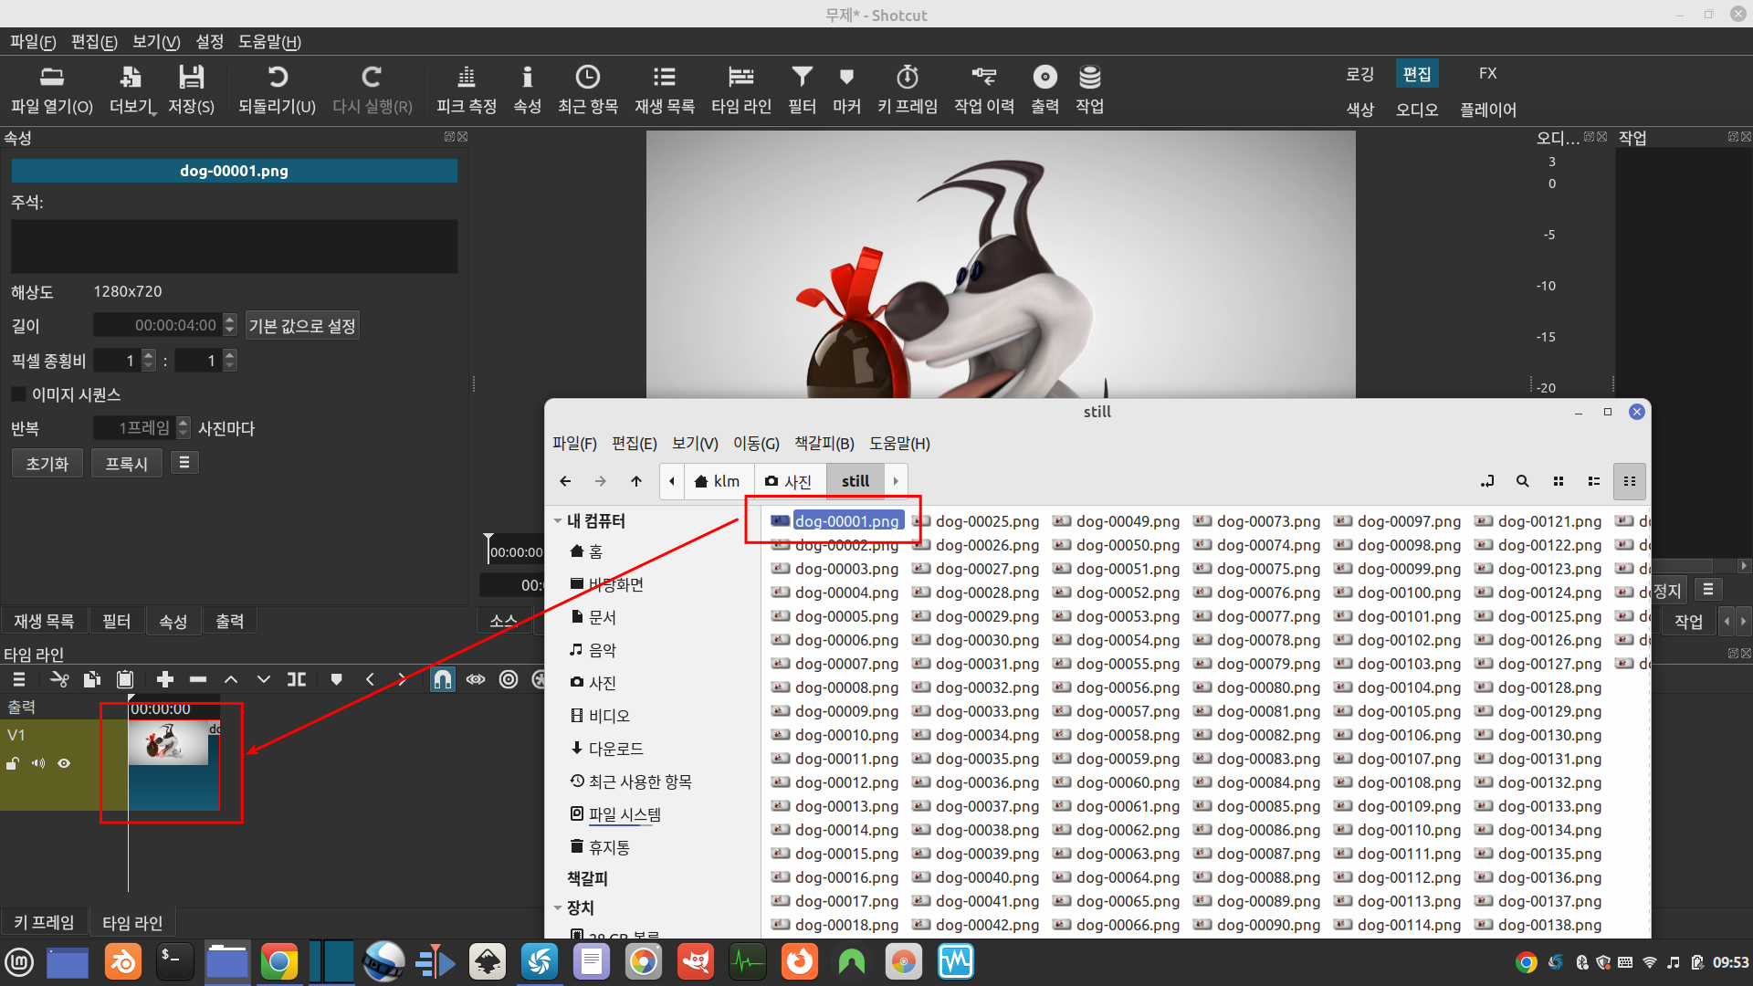1753x986 pixels.
Task: Switch to the 재생 목록 tab
Action: pyautogui.click(x=44, y=621)
